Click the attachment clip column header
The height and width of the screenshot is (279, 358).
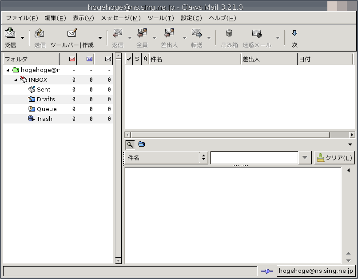click(145, 59)
